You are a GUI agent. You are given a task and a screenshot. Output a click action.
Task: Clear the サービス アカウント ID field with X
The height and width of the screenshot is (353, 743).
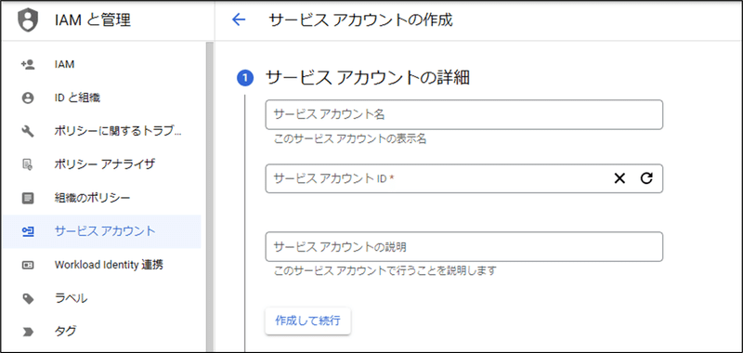click(x=619, y=178)
